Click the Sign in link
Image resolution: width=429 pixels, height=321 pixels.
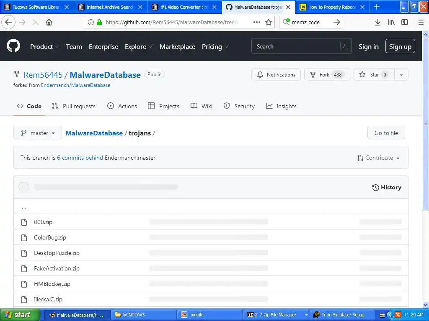click(368, 47)
